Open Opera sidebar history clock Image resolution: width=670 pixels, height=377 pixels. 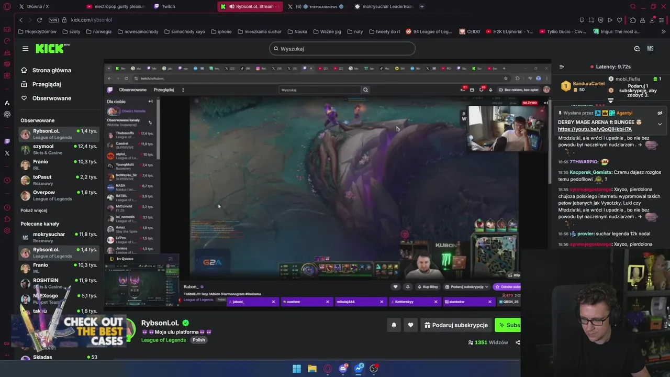point(7,207)
